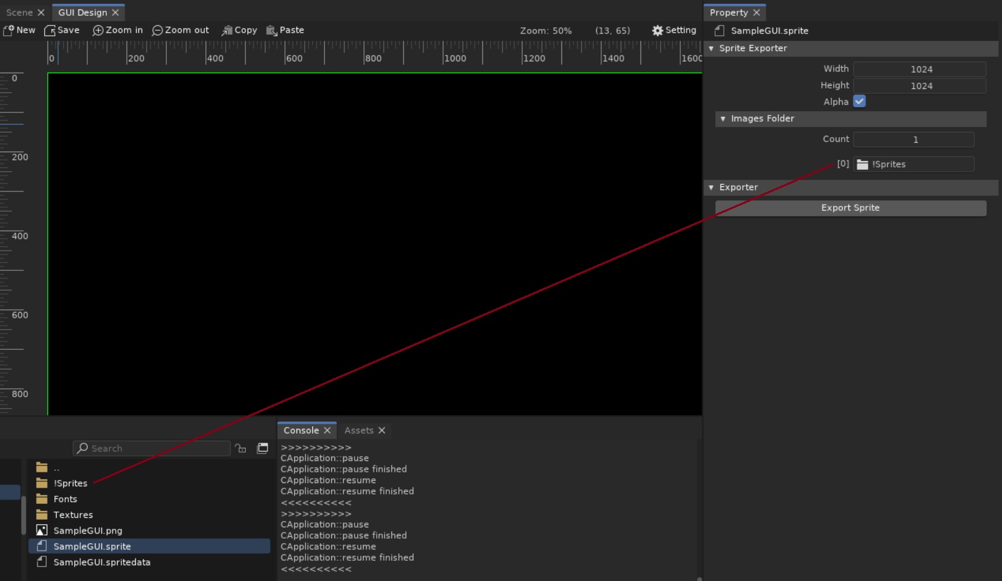The width and height of the screenshot is (1002, 581).
Task: Click the asset Search box
Action: (152, 448)
